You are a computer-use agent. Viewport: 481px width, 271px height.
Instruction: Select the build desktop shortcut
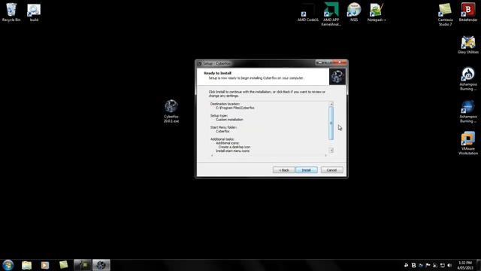(34, 13)
